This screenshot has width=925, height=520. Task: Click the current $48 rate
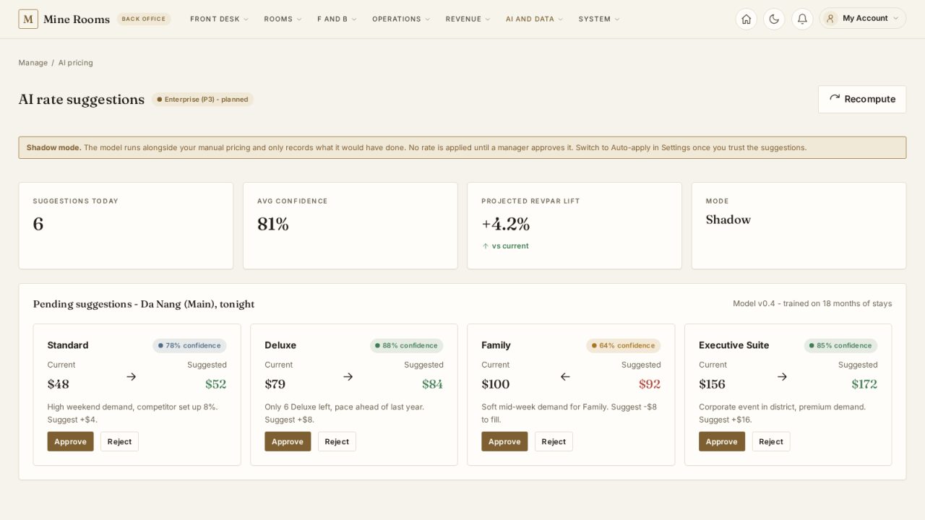[59, 384]
